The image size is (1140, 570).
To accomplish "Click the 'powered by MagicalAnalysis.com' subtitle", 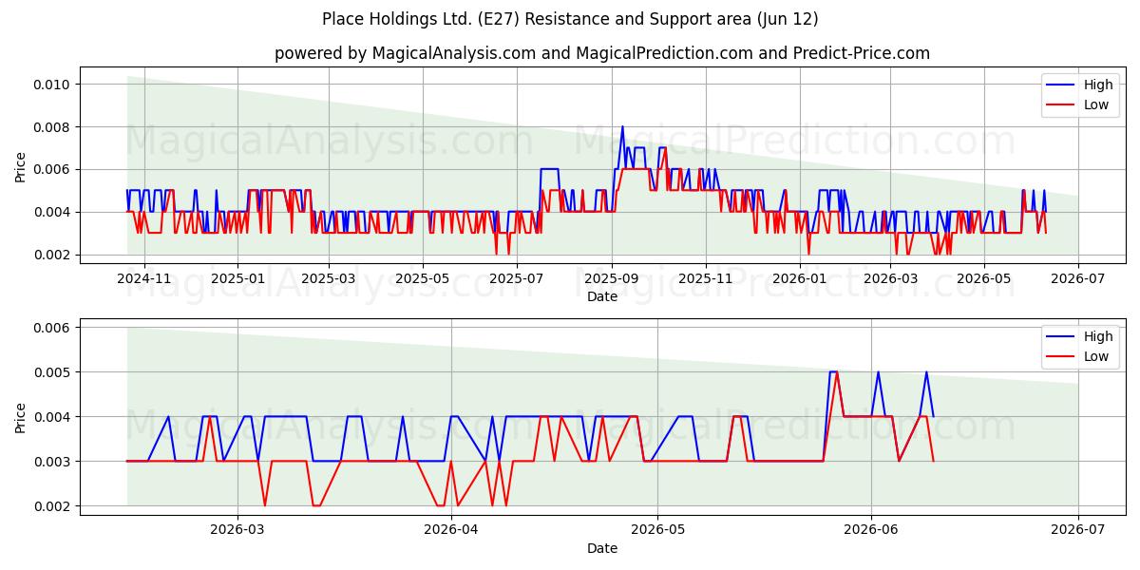I will (x=602, y=53).
